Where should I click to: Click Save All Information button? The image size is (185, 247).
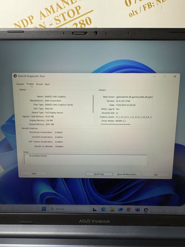(x=127, y=174)
